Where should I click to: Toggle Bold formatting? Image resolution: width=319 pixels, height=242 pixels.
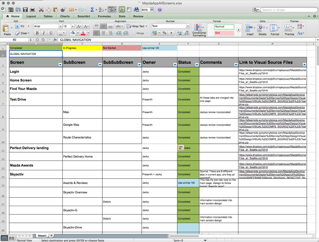[37, 33]
